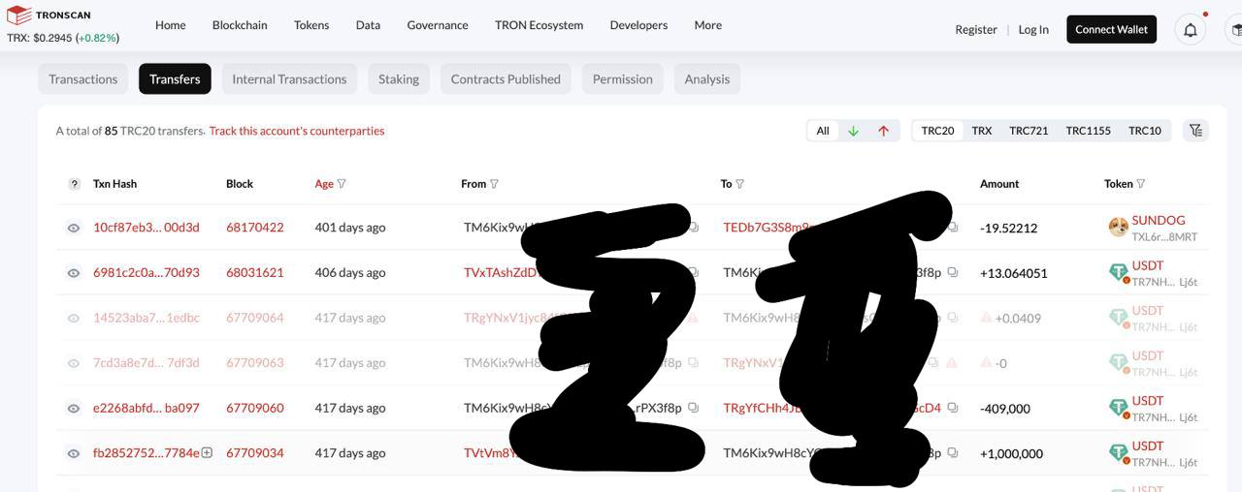Open the Blockchain menu
The image size is (1242, 492).
click(240, 25)
